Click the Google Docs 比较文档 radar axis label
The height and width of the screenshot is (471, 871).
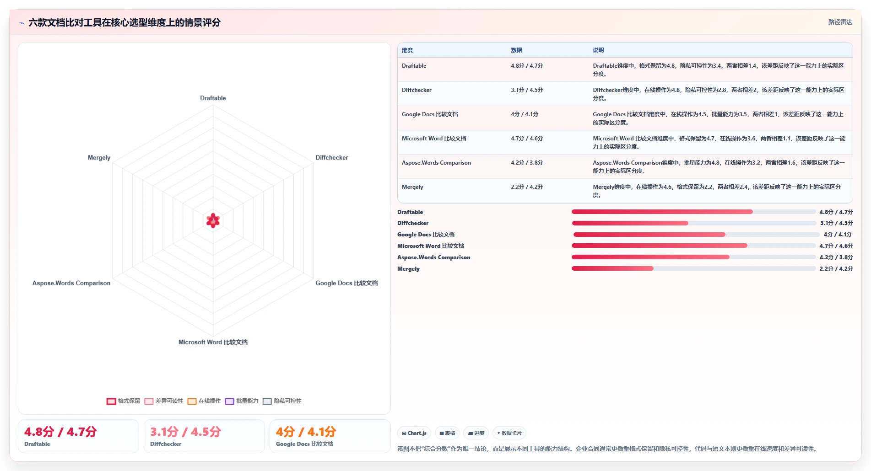[x=346, y=283]
